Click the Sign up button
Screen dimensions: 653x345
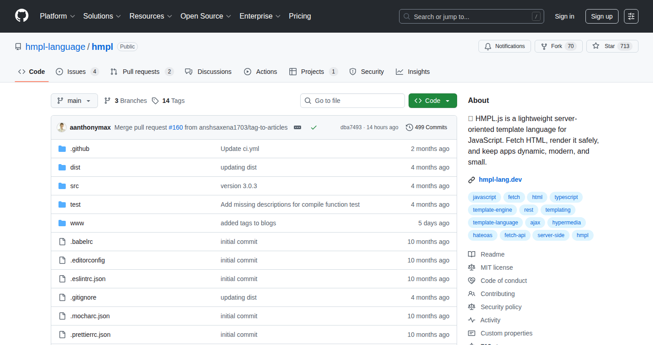(602, 16)
